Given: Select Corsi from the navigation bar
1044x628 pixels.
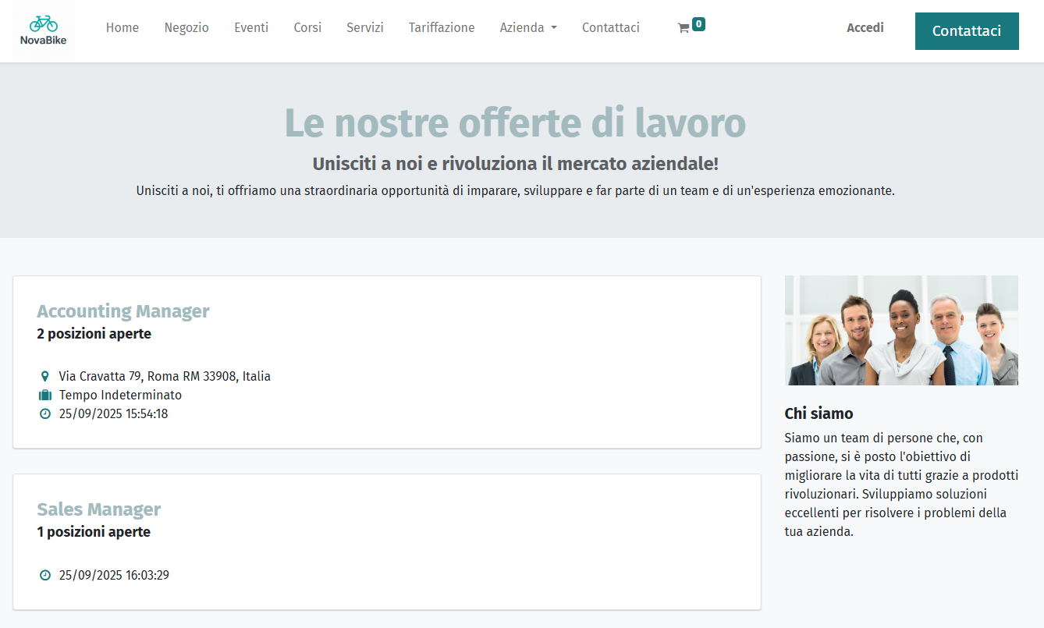Looking at the screenshot, I should coord(307,28).
